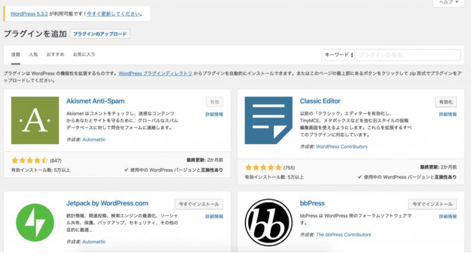Switch to the 注目 tab
The width and height of the screenshot is (471, 255).
click(x=16, y=55)
